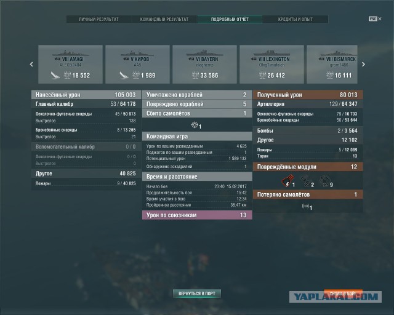This screenshot has height=315, width=394.
Task: Click the Артиллерия row
Action: click(308, 104)
